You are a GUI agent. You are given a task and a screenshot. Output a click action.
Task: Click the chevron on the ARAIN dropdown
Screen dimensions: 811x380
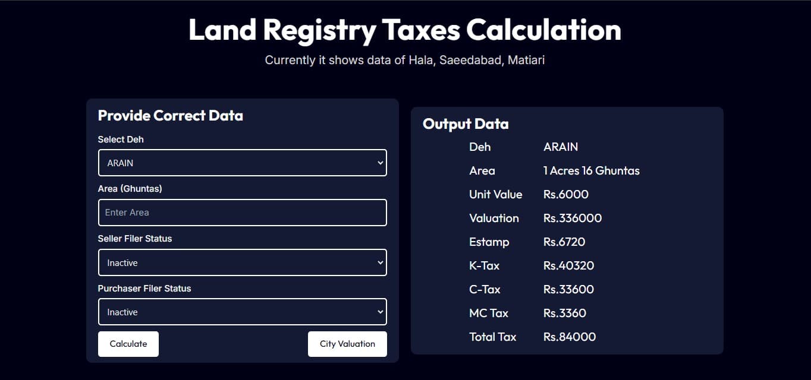click(x=381, y=162)
